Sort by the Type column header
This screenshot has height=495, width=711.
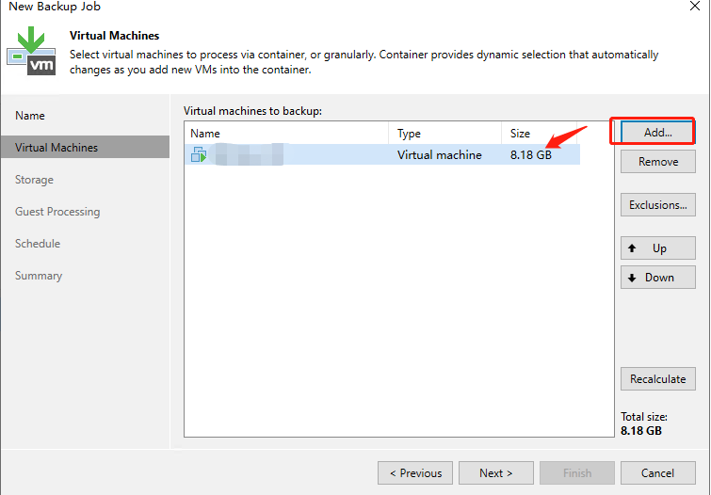pos(444,134)
